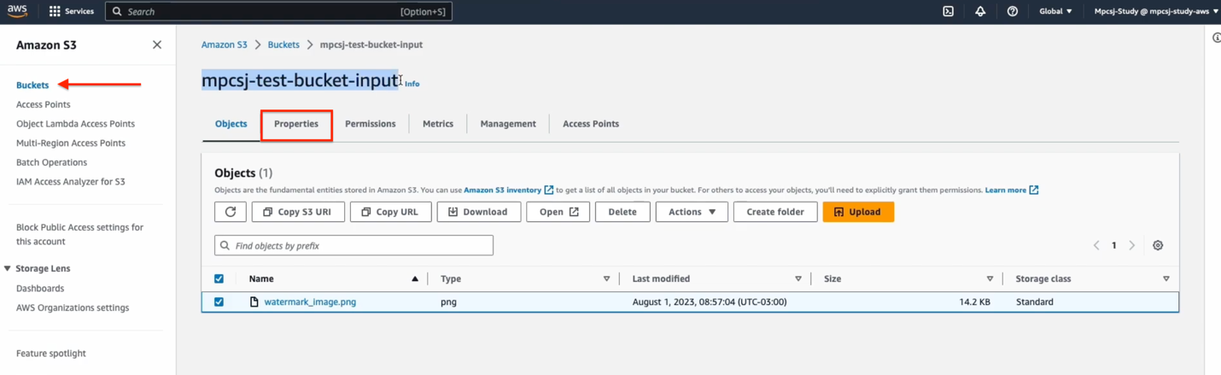Open the info panel icon at right edge

[x=1216, y=38]
